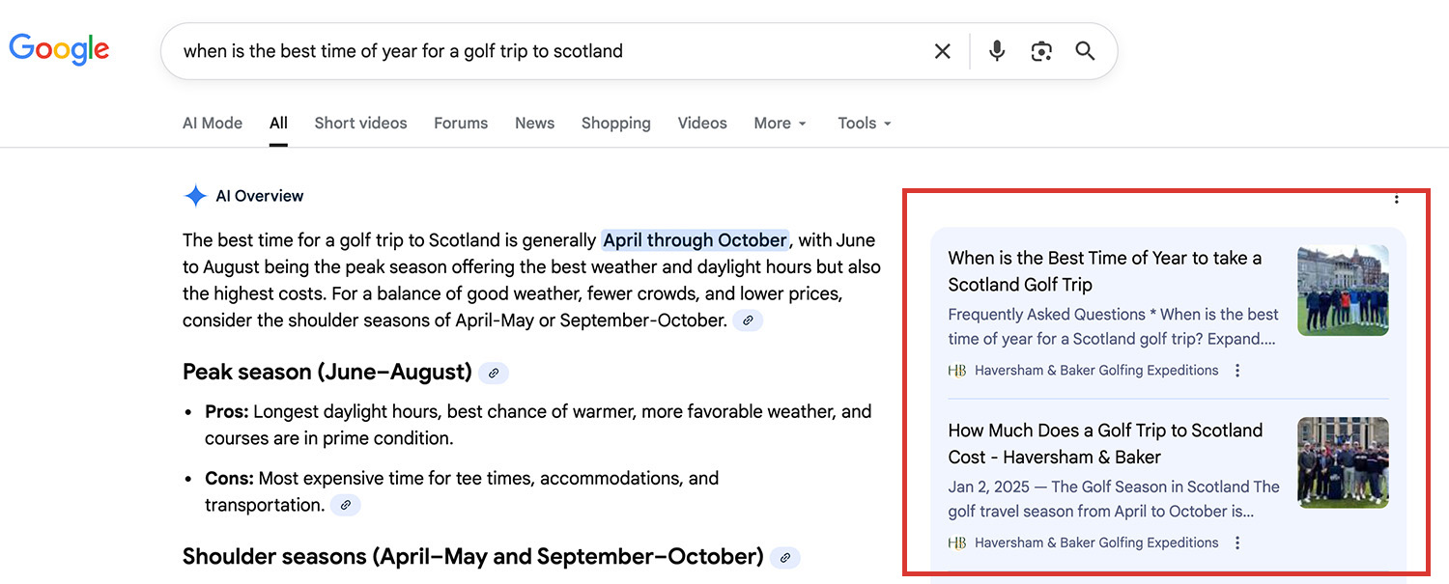The height and width of the screenshot is (584, 1449).
Task: Switch to AI Mode tab
Action: (x=213, y=124)
